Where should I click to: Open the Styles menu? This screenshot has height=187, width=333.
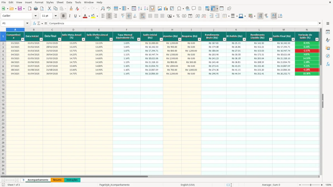tap(50, 2)
